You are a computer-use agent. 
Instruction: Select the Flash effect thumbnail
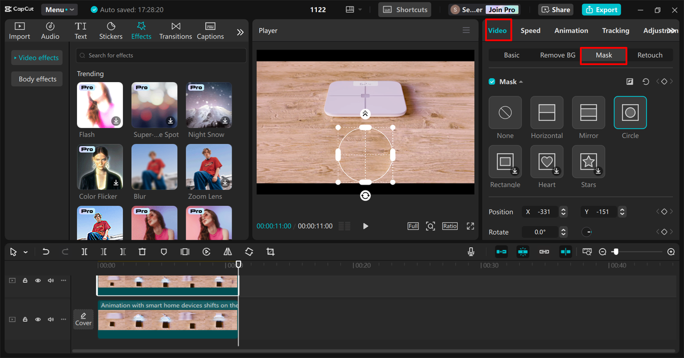(100, 105)
